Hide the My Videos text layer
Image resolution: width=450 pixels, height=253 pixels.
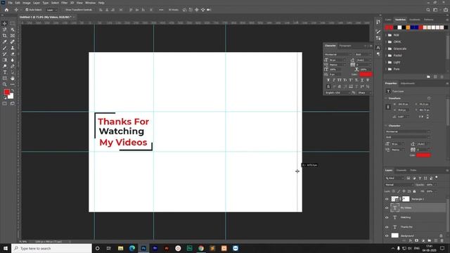coord(387,208)
